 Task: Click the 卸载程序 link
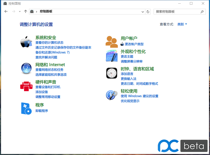[x=42, y=111]
